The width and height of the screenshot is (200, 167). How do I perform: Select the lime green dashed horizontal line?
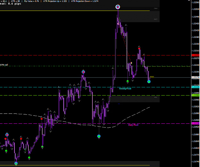[95, 95]
